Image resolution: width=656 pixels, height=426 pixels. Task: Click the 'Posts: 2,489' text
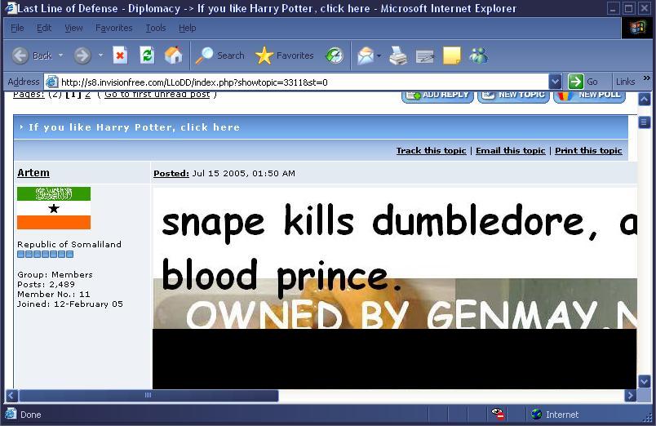(x=46, y=284)
